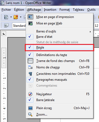Click the new document toolbar icon

click(x=6, y=17)
